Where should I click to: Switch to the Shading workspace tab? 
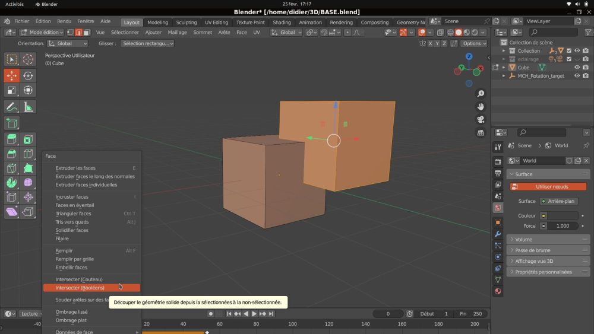click(282, 23)
